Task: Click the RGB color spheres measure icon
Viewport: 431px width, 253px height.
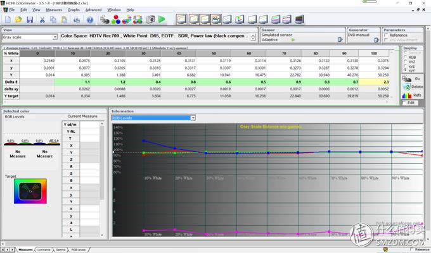Action: 116,20
